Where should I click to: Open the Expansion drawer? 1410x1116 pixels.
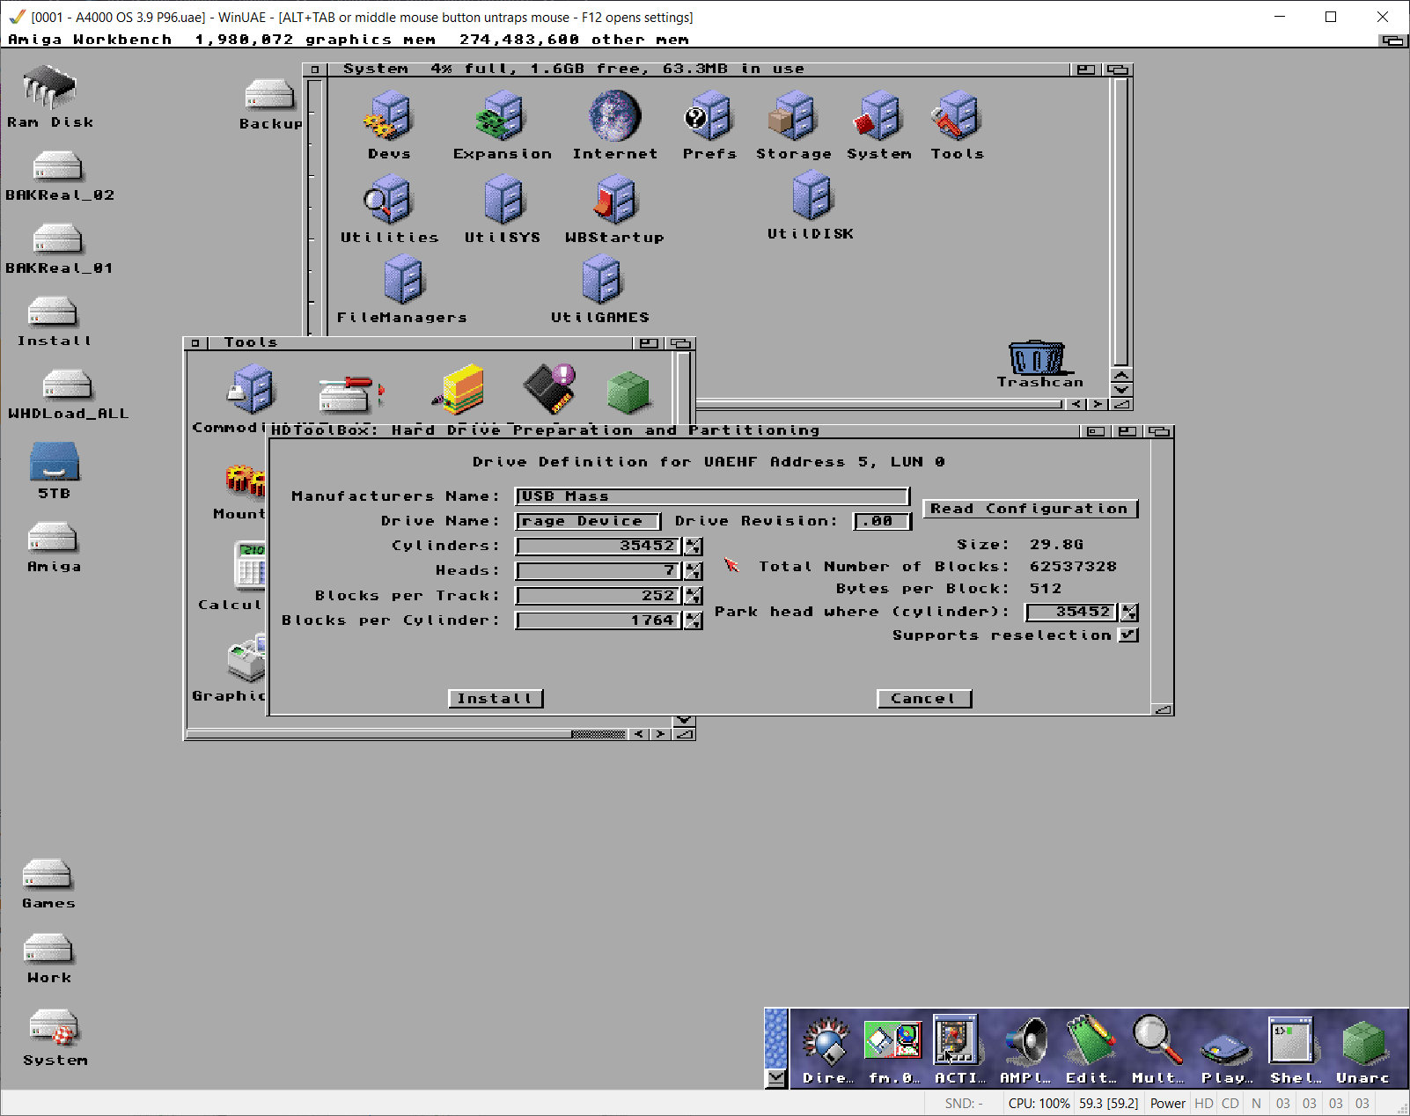(502, 115)
